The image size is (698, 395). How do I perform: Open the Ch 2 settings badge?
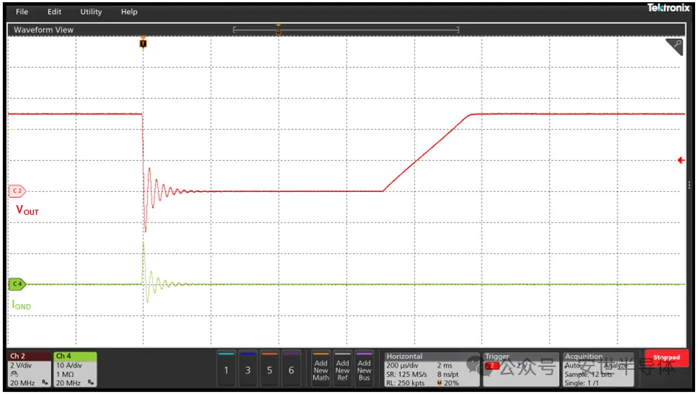(30, 369)
